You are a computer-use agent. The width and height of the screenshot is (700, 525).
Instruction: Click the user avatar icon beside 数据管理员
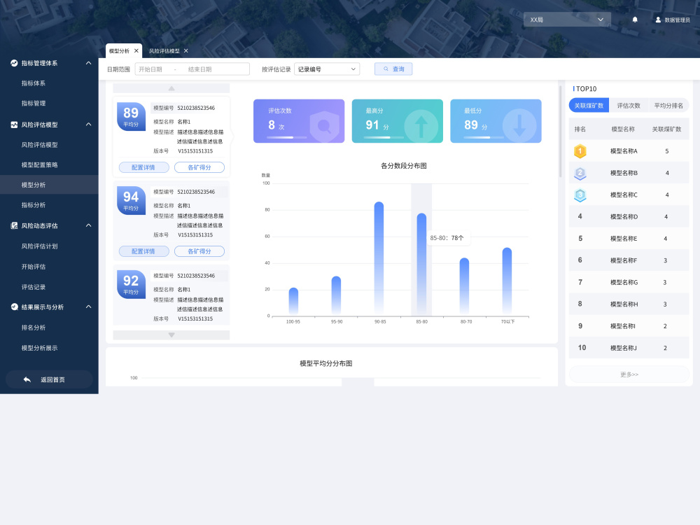click(x=657, y=20)
